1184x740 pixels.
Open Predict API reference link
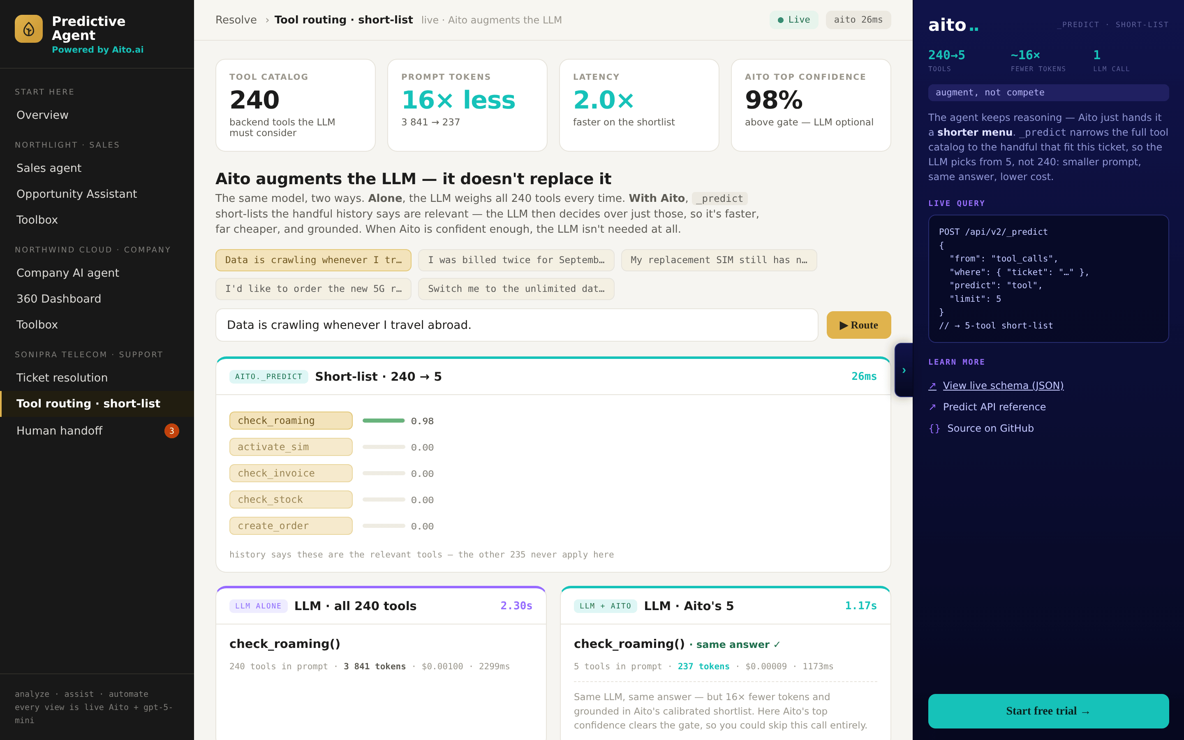coord(994,407)
